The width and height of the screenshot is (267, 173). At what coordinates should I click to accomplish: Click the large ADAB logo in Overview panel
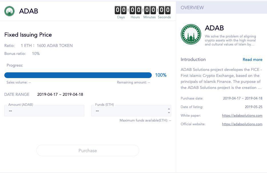point(191,34)
